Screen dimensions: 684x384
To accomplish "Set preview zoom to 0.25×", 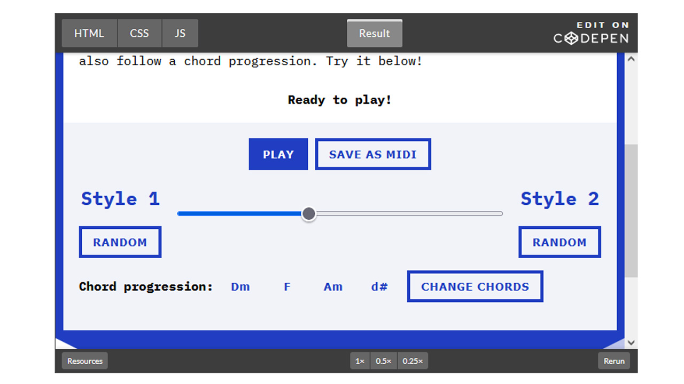I will click(x=412, y=361).
